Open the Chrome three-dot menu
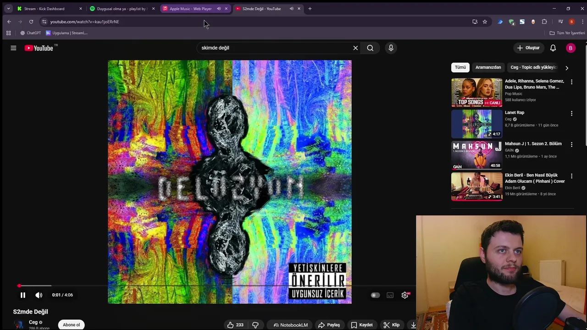 [582, 22]
